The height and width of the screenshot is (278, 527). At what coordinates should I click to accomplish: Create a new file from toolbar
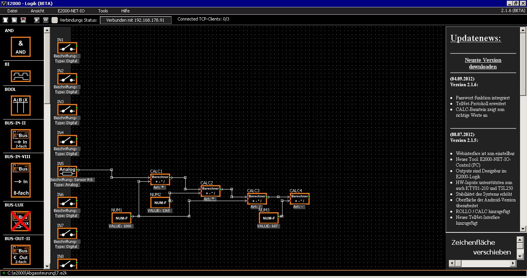(x=5, y=20)
